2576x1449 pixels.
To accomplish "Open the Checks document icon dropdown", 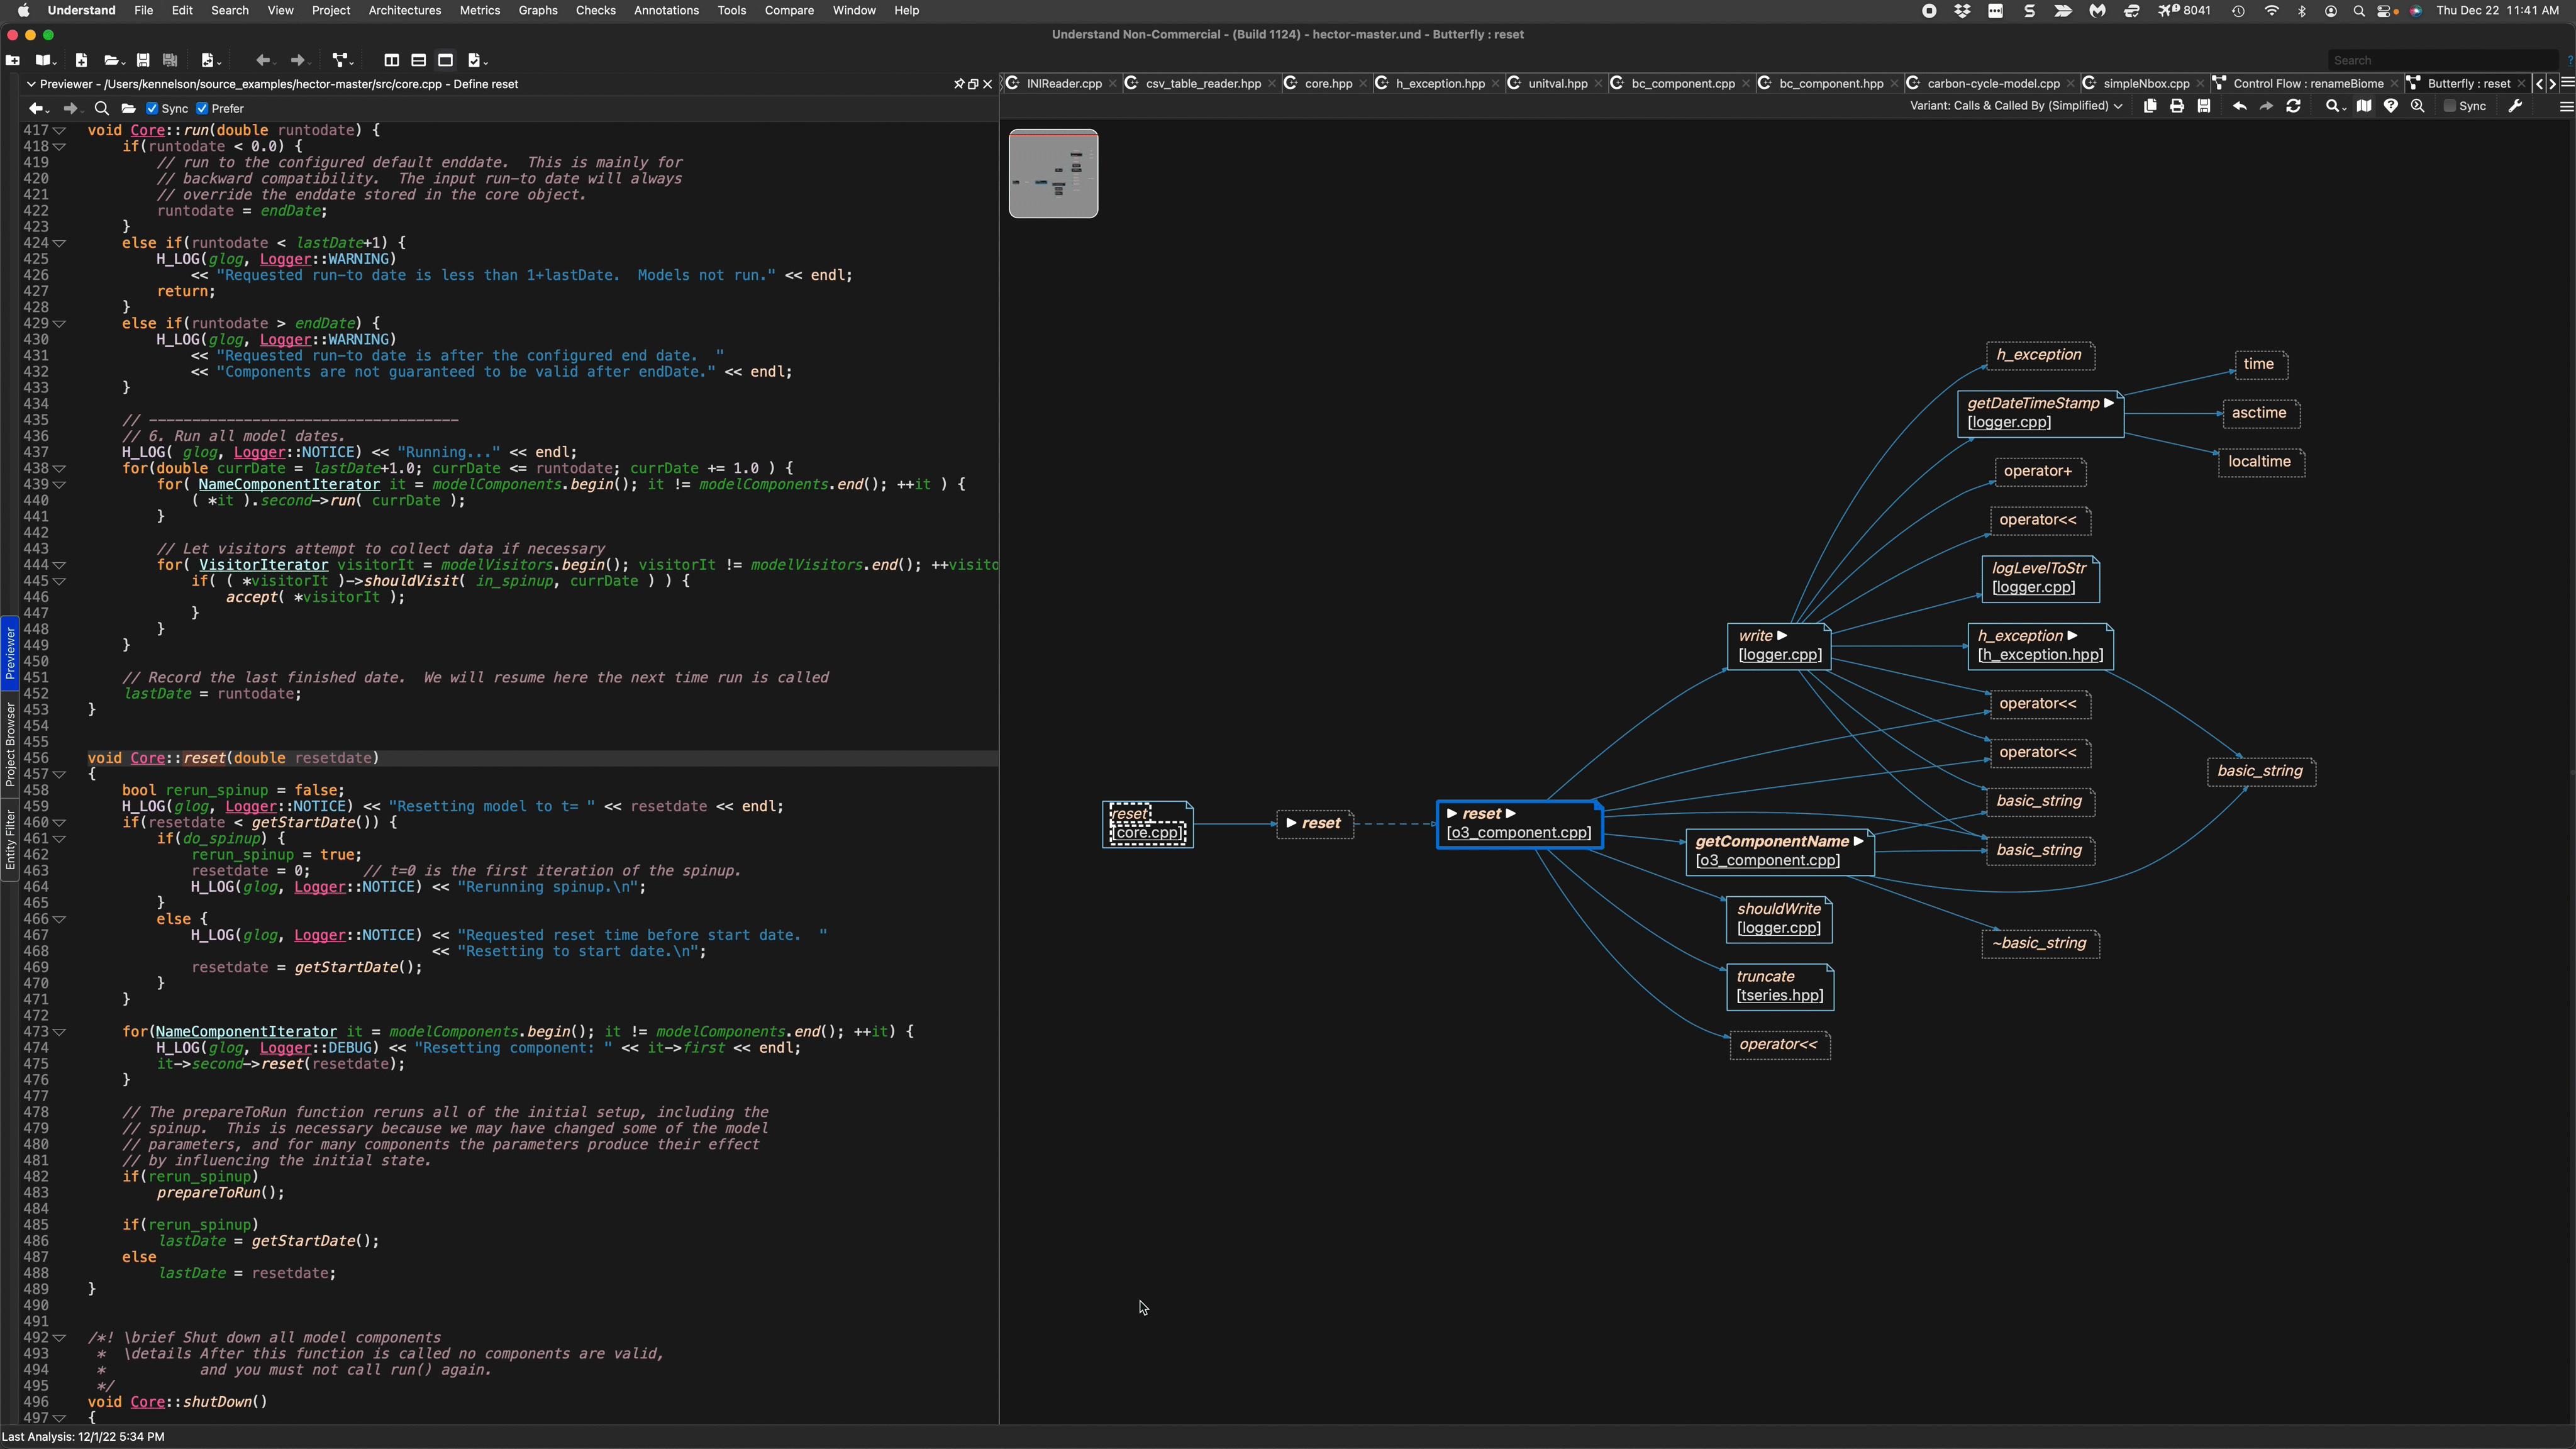I will click(477, 60).
